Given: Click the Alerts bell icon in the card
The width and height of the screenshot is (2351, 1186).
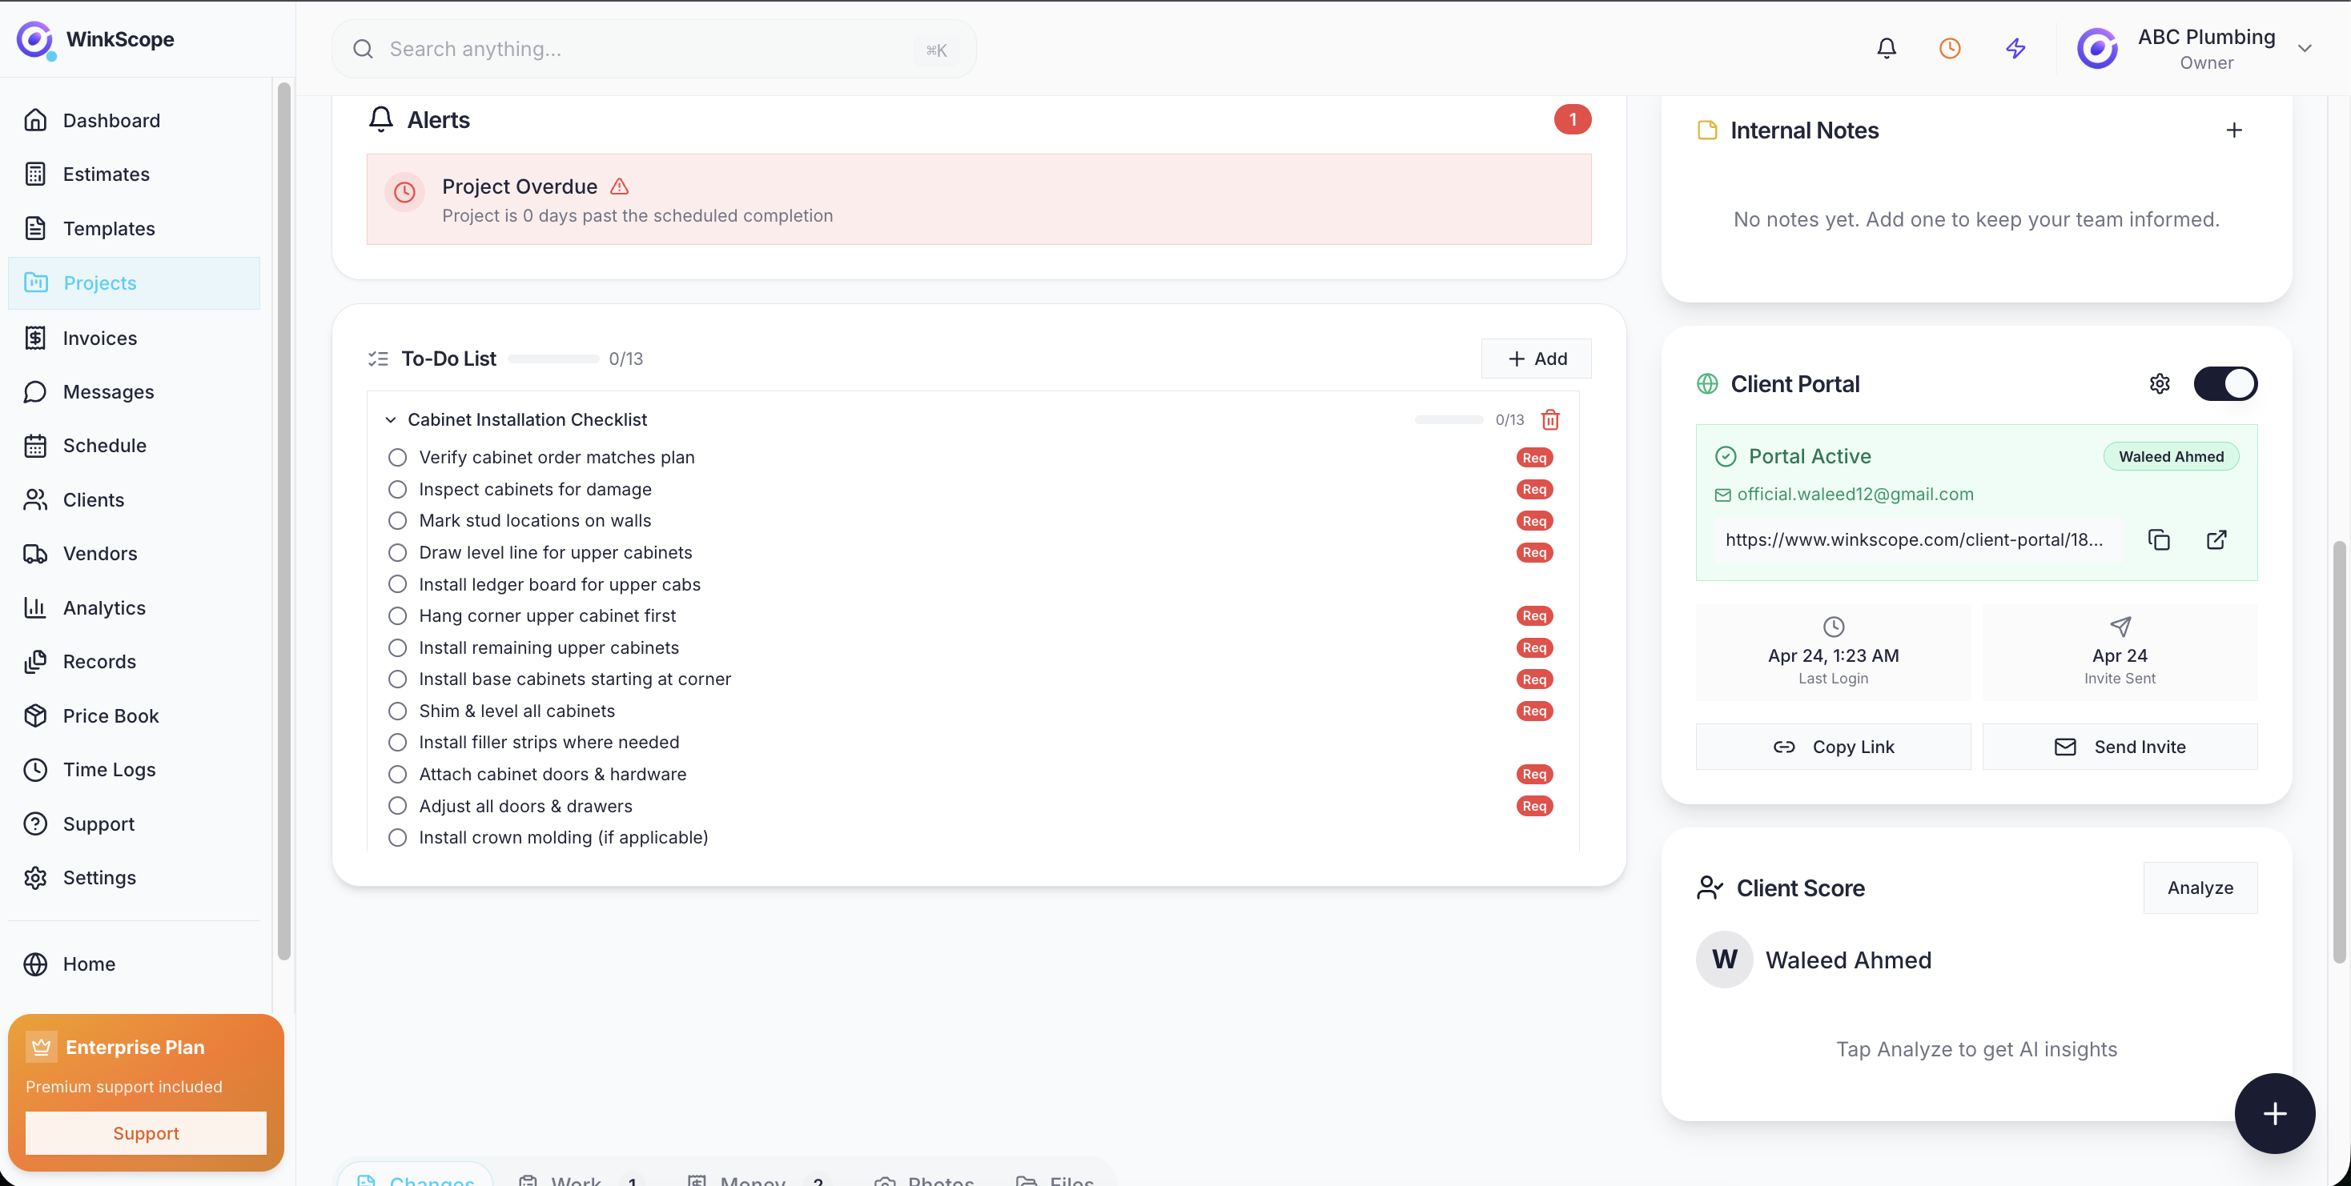Looking at the screenshot, I should [x=380, y=119].
